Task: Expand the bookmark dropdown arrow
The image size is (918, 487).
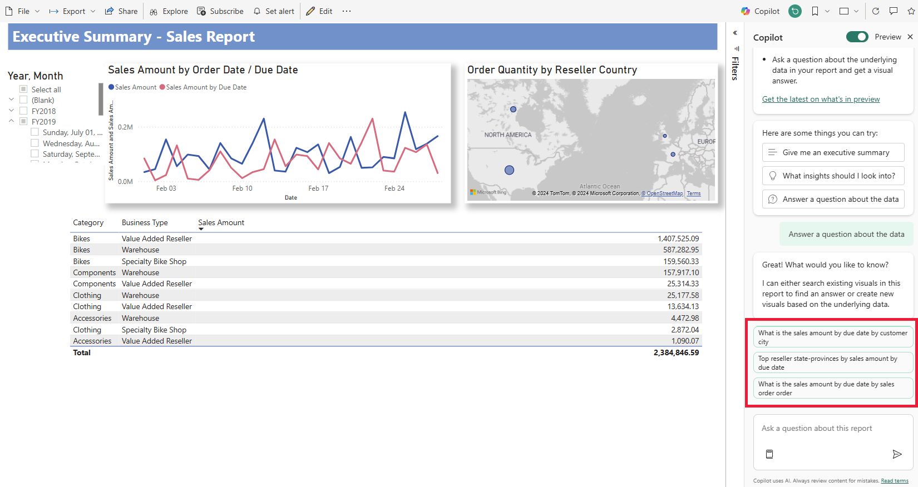Action: pos(827,11)
